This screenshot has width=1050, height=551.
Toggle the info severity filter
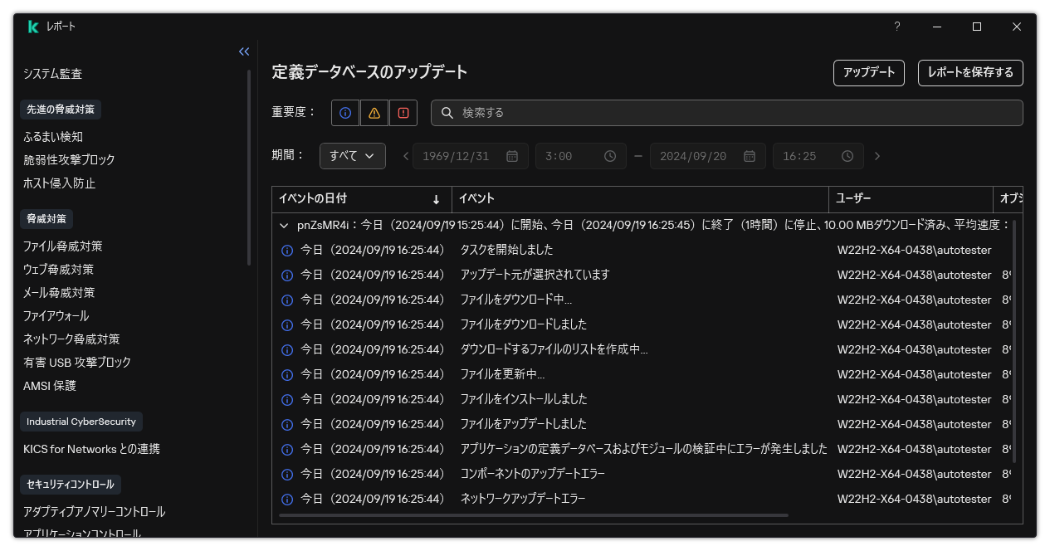pyautogui.click(x=344, y=112)
